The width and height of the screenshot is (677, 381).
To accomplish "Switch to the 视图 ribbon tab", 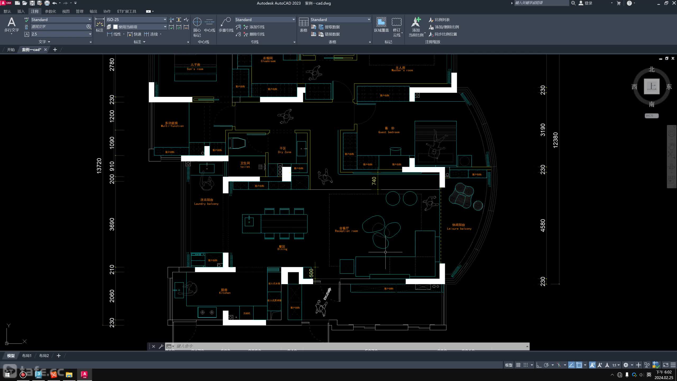I will [66, 11].
